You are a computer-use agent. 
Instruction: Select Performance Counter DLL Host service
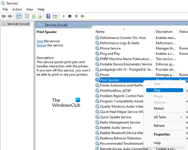click(123, 38)
